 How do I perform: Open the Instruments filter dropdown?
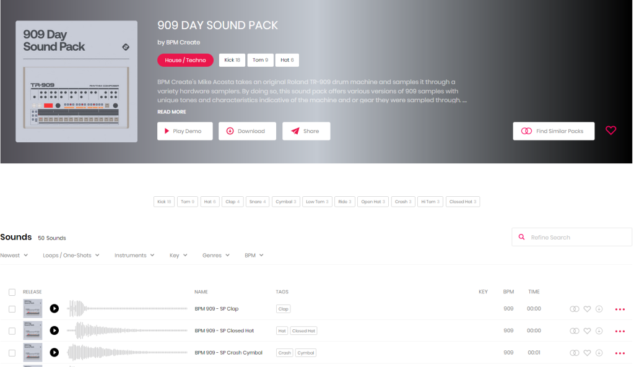(134, 255)
